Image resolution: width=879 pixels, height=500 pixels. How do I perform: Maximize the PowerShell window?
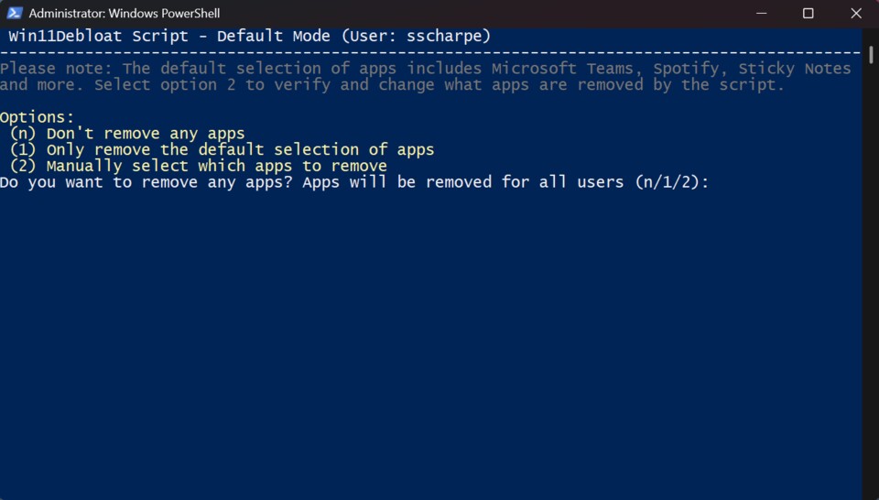[x=808, y=14]
